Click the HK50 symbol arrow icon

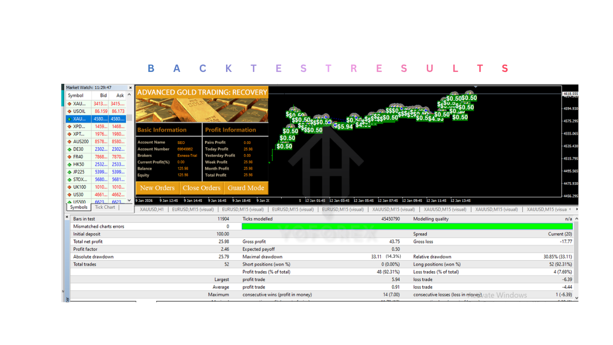[69, 164]
